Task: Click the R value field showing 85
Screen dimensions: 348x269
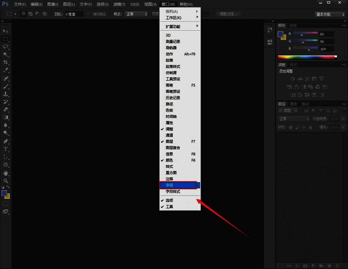Action: point(326,34)
